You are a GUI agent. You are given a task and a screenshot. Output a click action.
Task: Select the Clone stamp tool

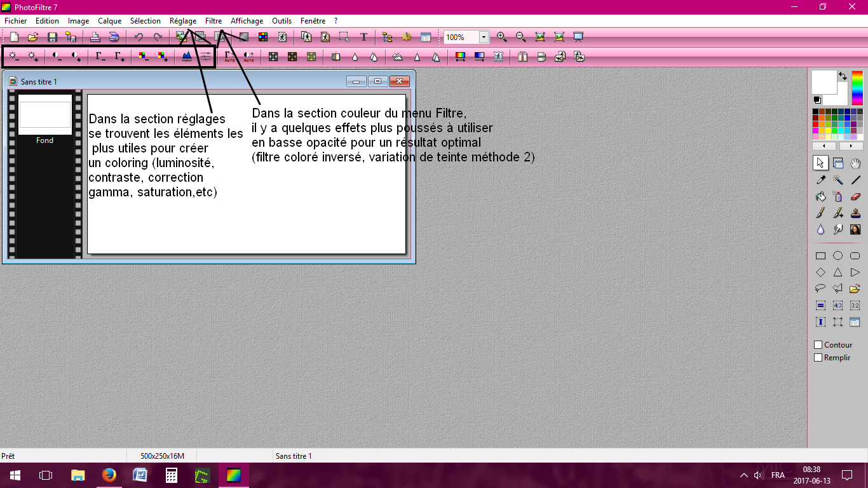pos(855,213)
